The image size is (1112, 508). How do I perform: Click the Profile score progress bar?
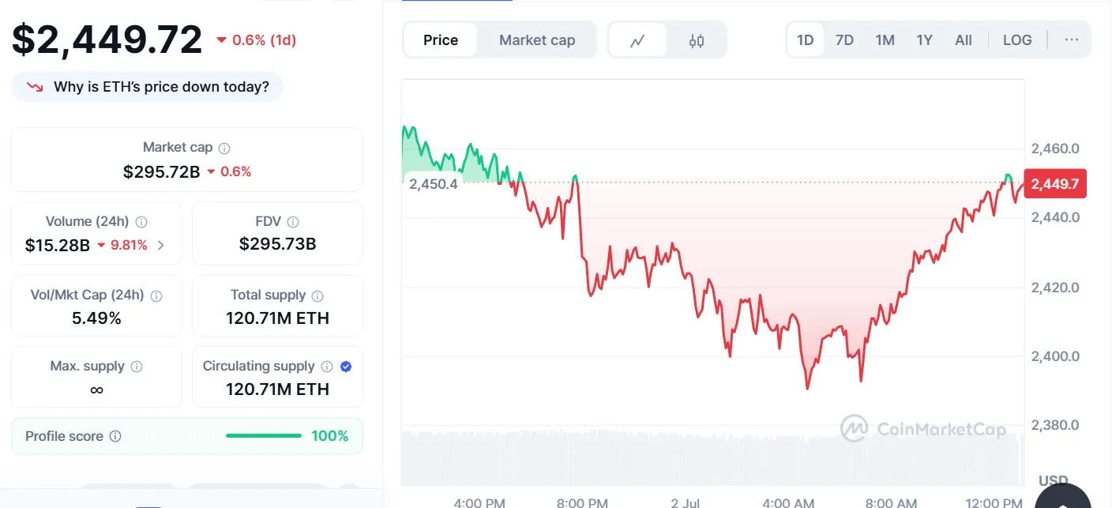[264, 436]
